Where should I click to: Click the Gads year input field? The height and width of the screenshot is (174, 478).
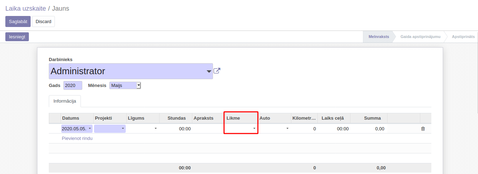pyautogui.click(x=73, y=85)
